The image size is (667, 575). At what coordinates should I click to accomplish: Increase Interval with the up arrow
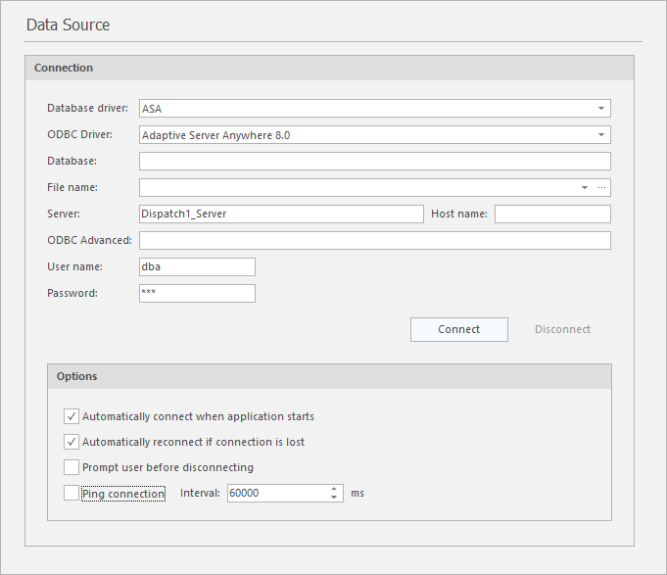[335, 489]
